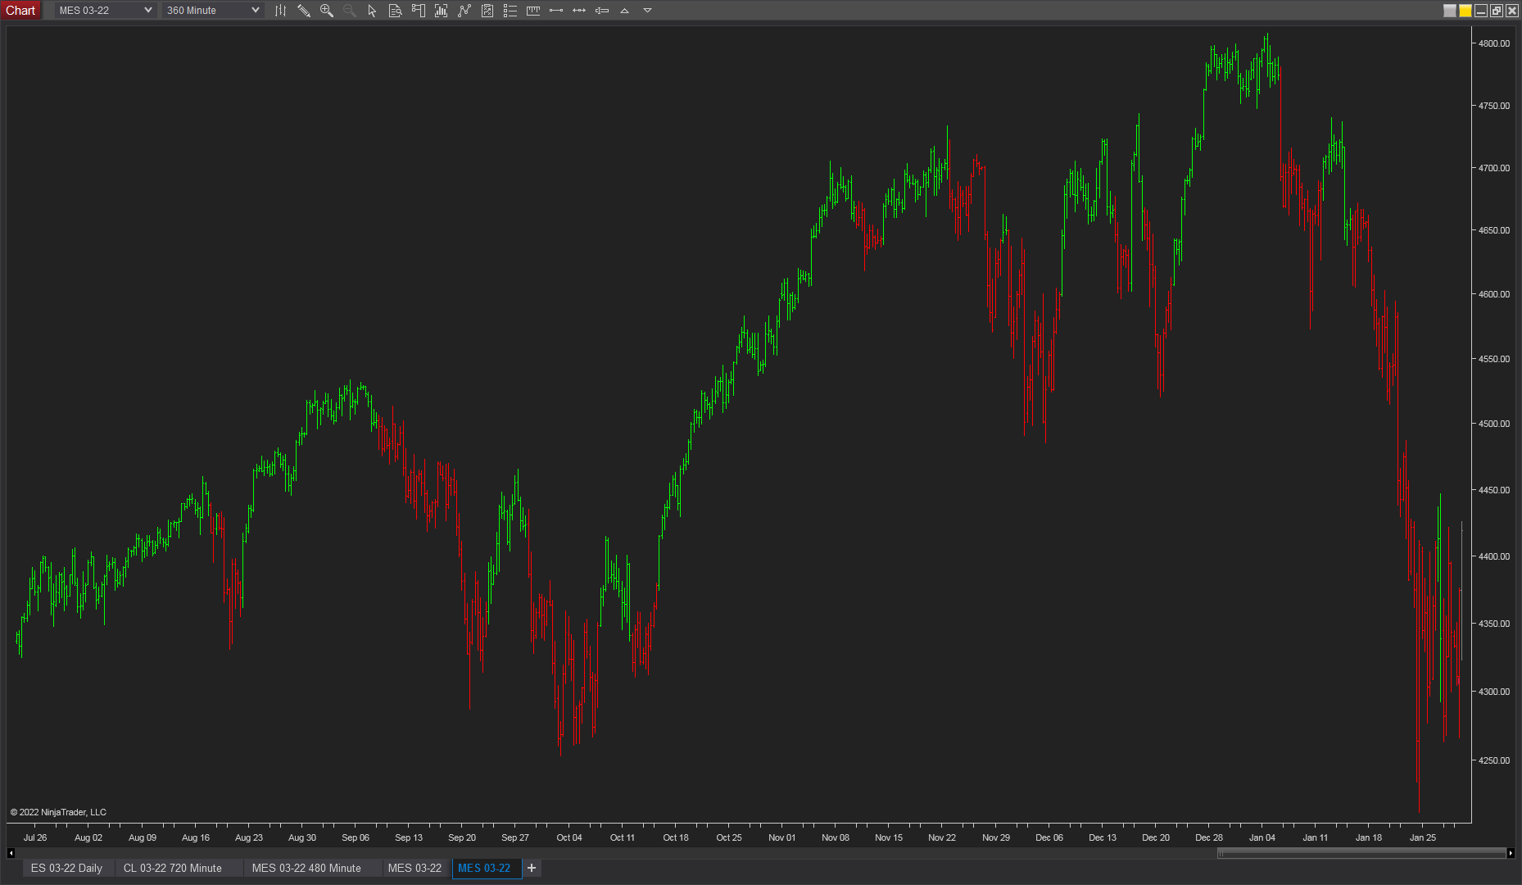
Task: Open the Strategies line-graph icon
Action: (464, 11)
